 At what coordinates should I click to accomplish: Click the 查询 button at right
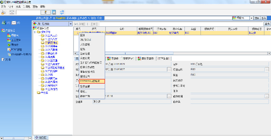pyautogui.click(x=267, y=24)
